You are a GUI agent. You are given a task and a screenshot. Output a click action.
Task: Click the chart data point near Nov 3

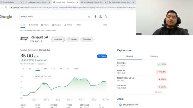43,83
